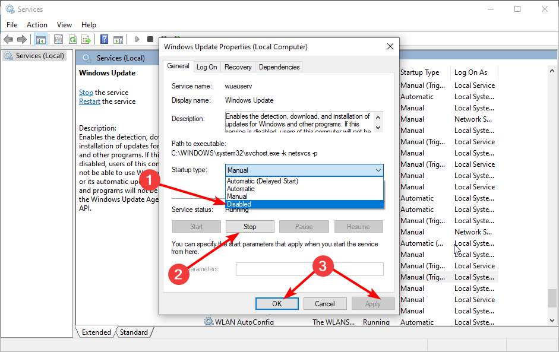Click the Apply button
This screenshot has height=352, width=559.
tap(373, 303)
